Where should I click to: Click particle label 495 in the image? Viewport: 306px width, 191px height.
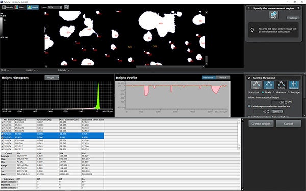pyautogui.click(x=89, y=29)
